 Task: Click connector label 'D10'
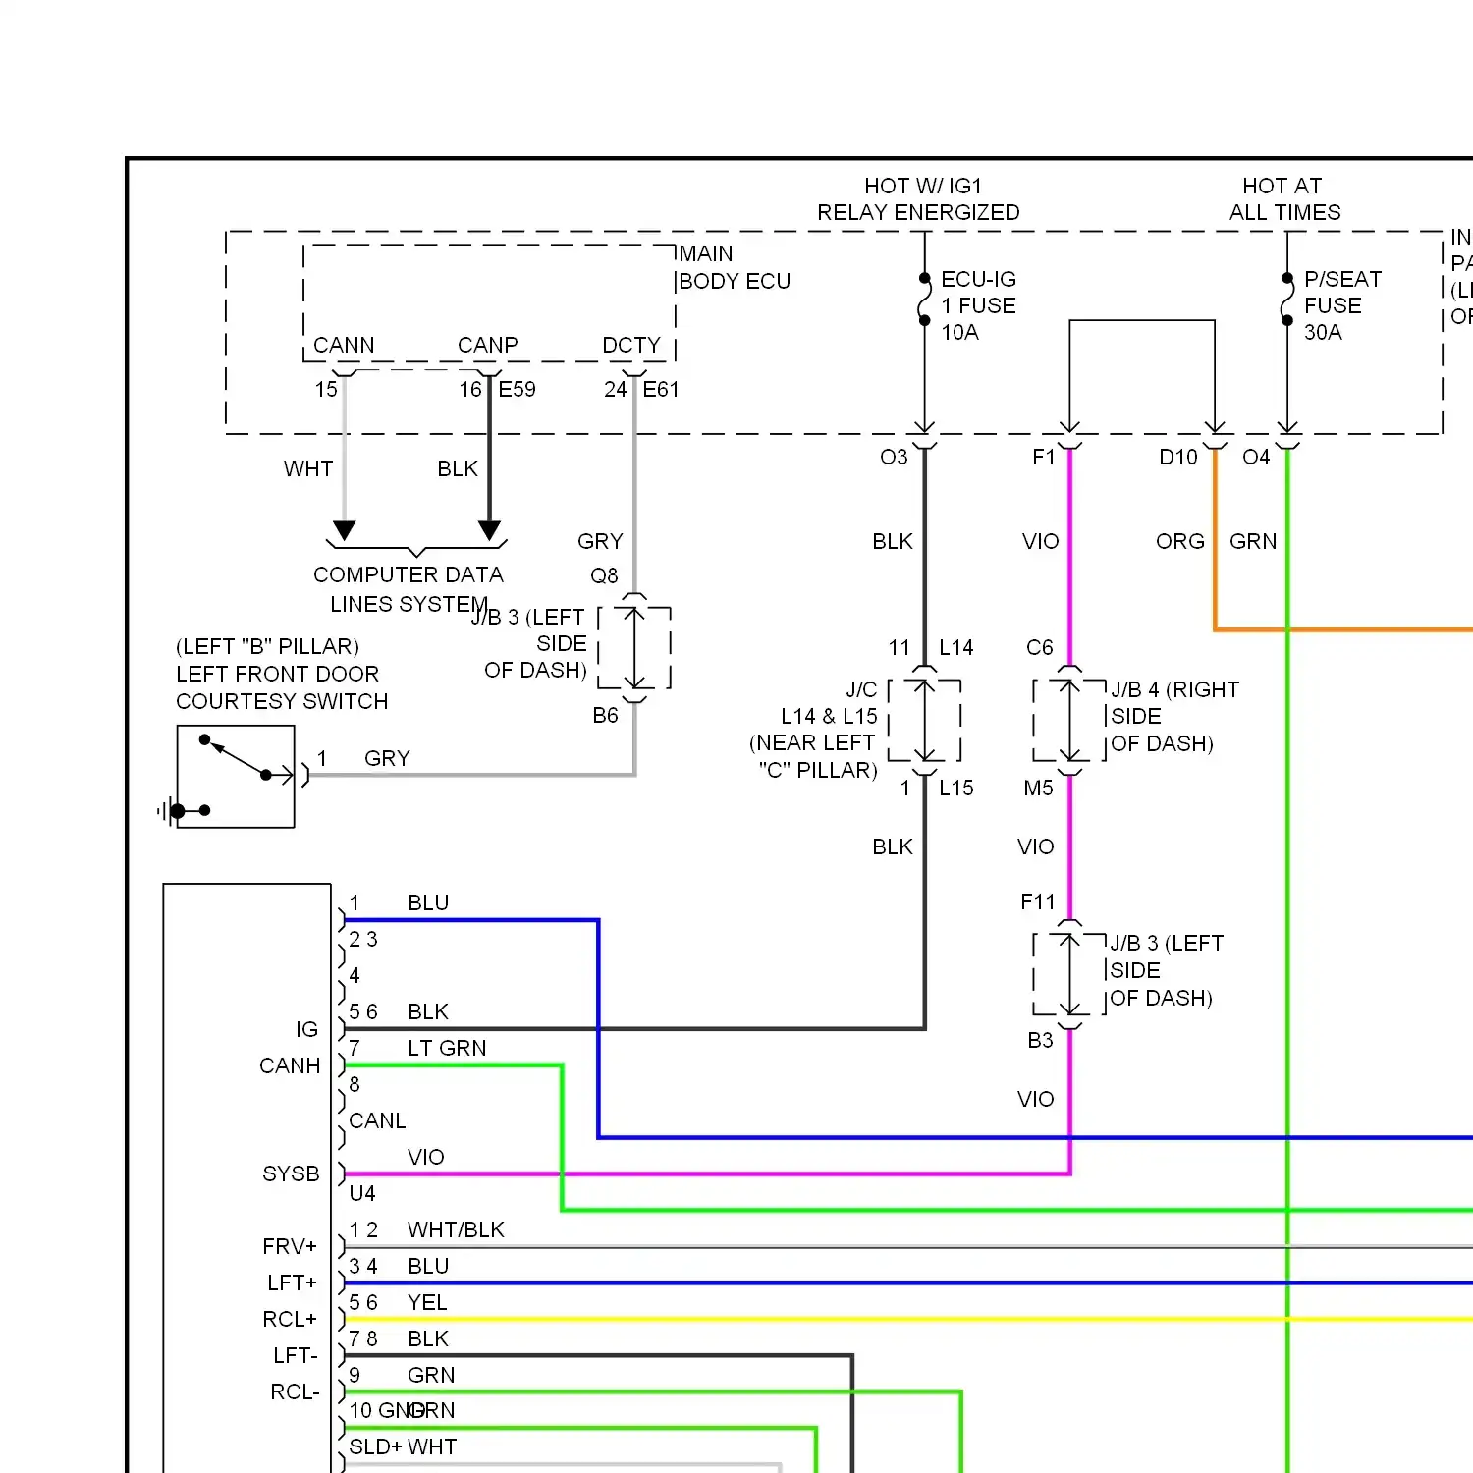pos(1178,457)
